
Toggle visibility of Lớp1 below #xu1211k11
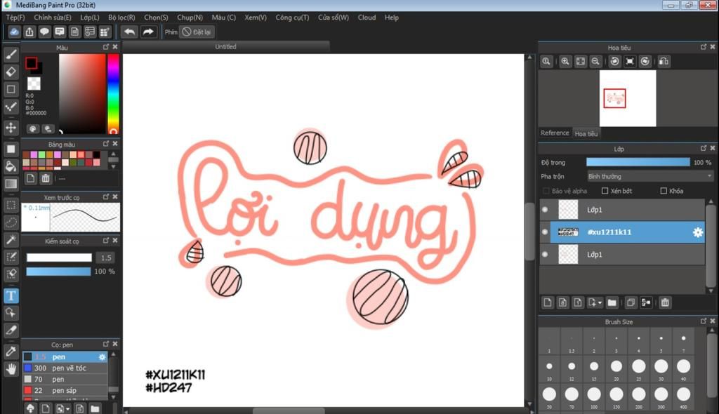[545, 255]
